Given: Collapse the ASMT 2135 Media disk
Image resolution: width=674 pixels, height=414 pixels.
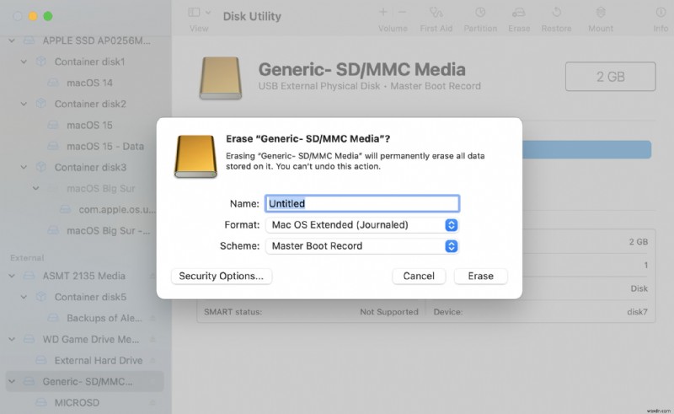Looking at the screenshot, I should [13, 276].
